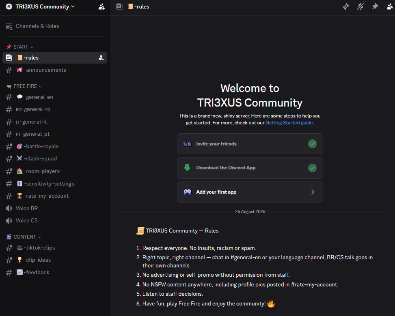
Task: Open the announcements channel
Action: click(55, 70)
